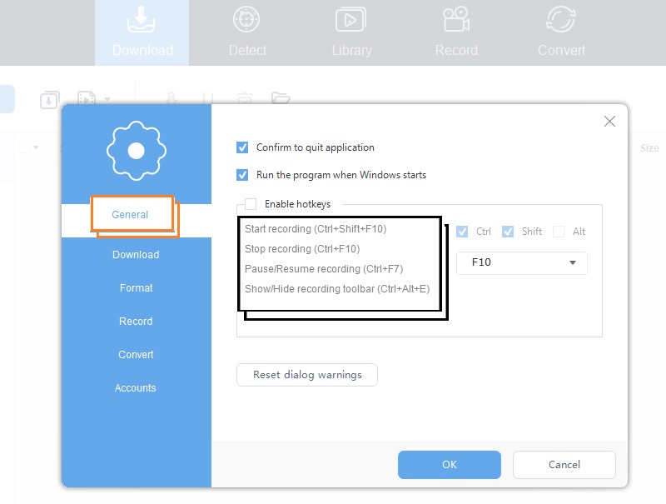
Task: Confirm settings with OK
Action: point(449,465)
